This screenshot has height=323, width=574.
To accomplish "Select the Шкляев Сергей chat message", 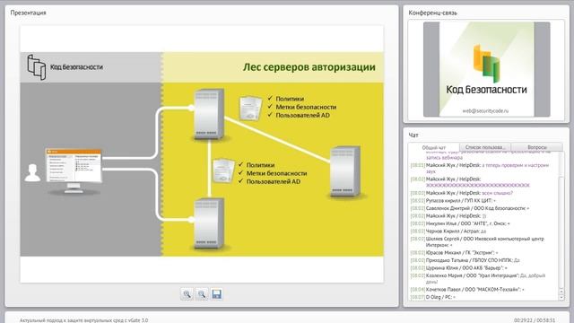I will point(477,241).
